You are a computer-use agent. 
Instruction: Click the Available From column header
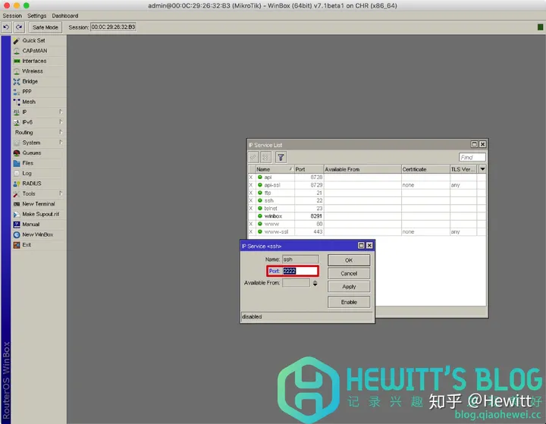click(x=362, y=169)
